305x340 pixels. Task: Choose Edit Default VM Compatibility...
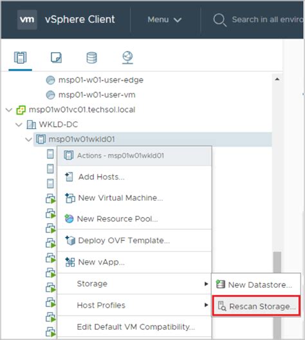click(134, 326)
